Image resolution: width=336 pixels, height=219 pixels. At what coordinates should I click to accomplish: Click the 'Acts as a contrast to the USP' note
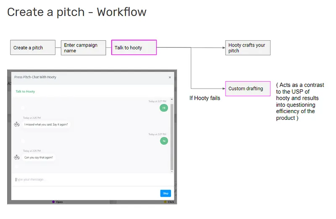(x=300, y=101)
